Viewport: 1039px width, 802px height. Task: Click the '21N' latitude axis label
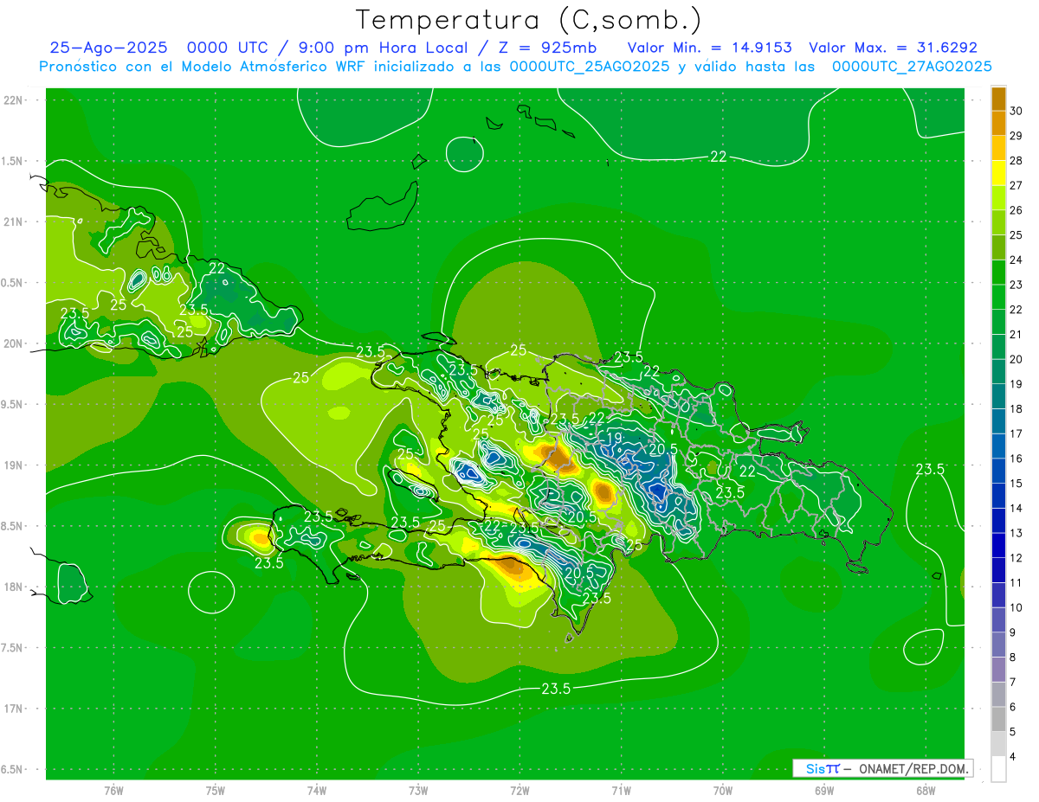(14, 222)
